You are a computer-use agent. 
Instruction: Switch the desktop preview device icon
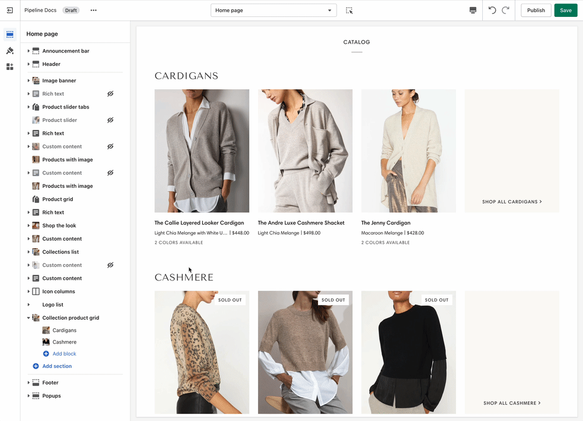tap(473, 10)
